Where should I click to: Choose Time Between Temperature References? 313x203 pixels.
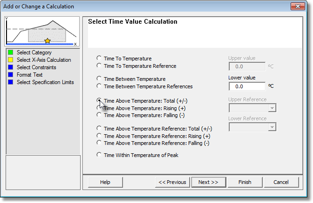pos(99,86)
